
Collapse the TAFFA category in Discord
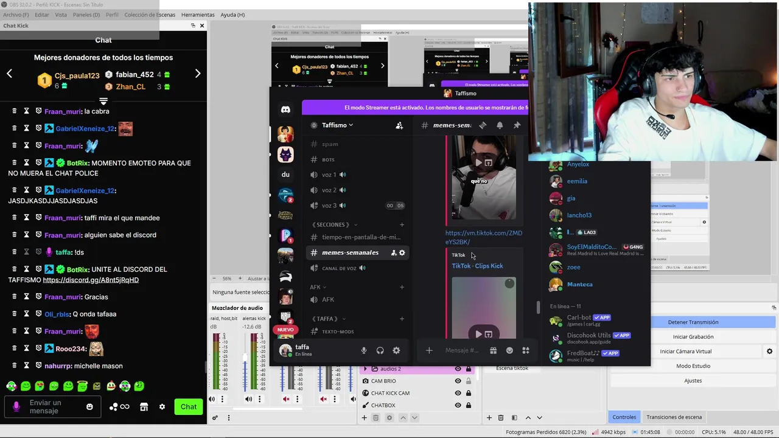coord(328,319)
